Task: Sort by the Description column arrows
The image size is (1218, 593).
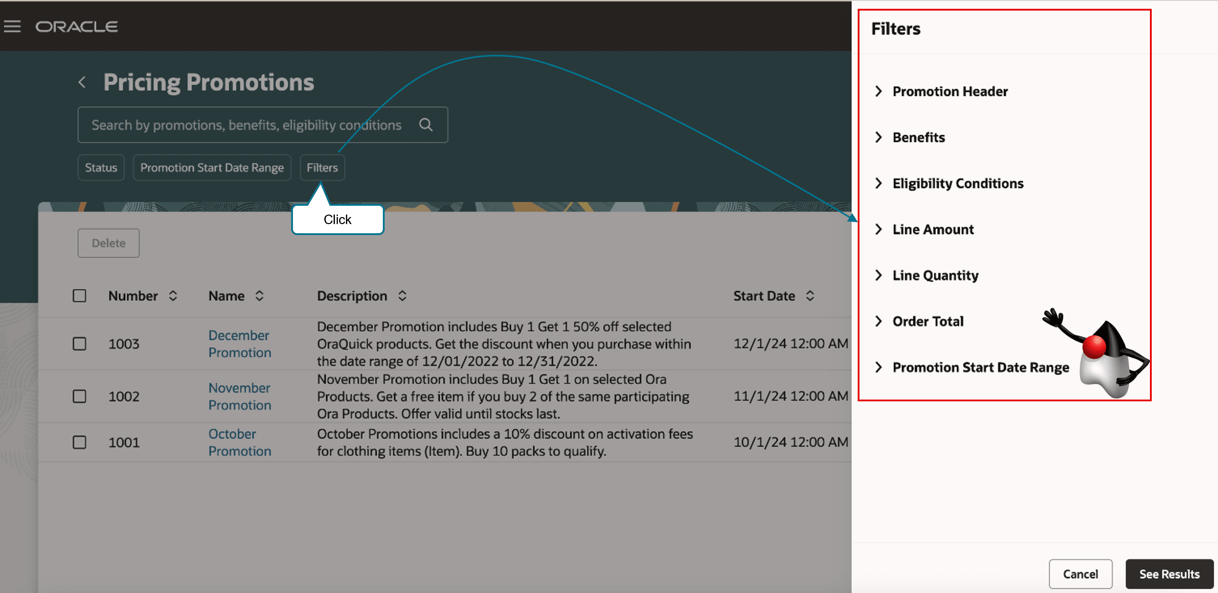Action: [x=402, y=296]
